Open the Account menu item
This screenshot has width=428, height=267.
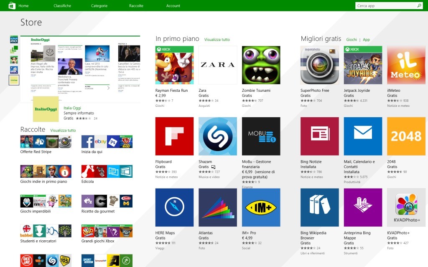pos(173,5)
